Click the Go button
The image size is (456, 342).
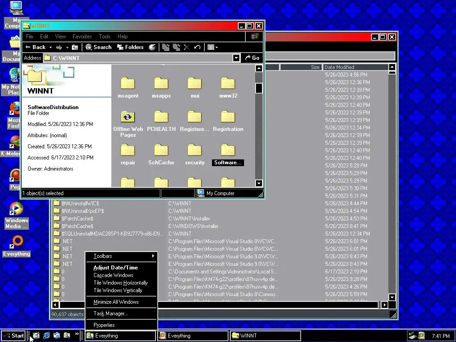(252, 58)
